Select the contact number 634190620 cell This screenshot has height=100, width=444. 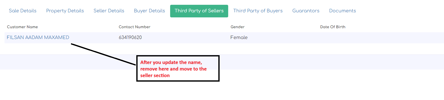130,38
